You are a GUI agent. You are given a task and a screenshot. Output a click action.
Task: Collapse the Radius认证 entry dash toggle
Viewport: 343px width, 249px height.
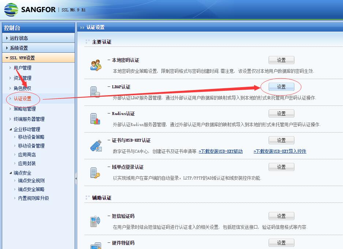[109, 114]
